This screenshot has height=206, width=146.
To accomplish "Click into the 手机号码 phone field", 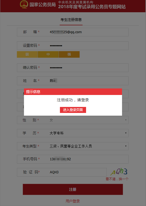I will click(x=73, y=159).
